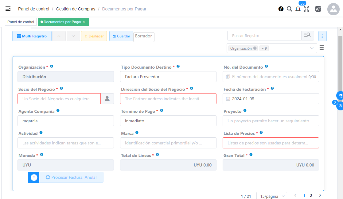This screenshot has width=343, height=199.
Task: Click the global search magnifier icon
Action: [289, 9]
